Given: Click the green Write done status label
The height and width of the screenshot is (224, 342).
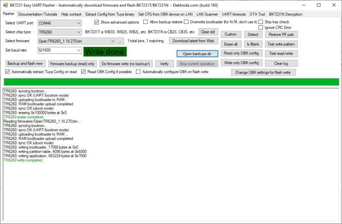Looking at the screenshot, I should (x=105, y=52).
